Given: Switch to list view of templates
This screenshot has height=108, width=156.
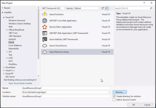Looking at the screenshot, I should pyautogui.click(x=107, y=8).
